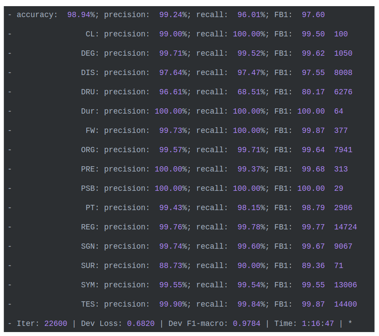Click the FW support count 377
Viewport: 379px width, 336px height.
(341, 131)
